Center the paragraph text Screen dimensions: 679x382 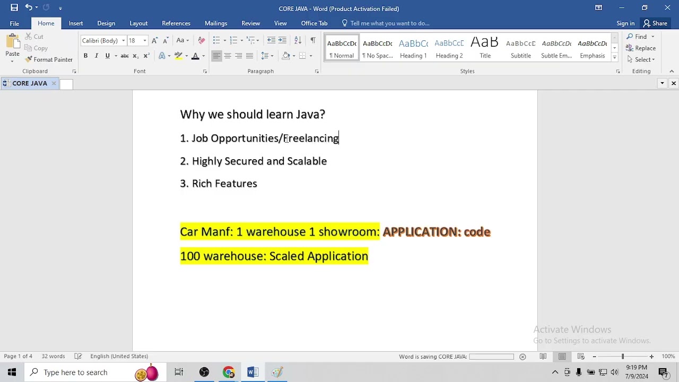(228, 56)
